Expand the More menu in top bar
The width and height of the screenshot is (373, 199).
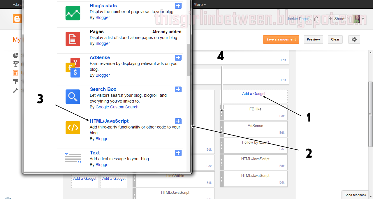[x=200, y=4]
